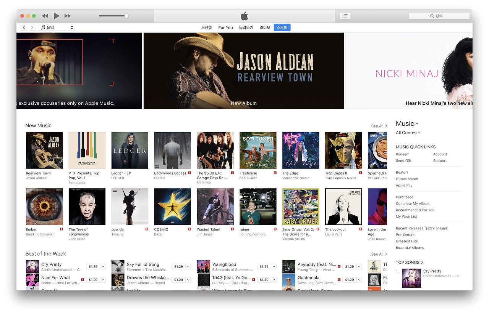Start playback with the play button
This screenshot has height=314, width=489.
(x=57, y=16)
